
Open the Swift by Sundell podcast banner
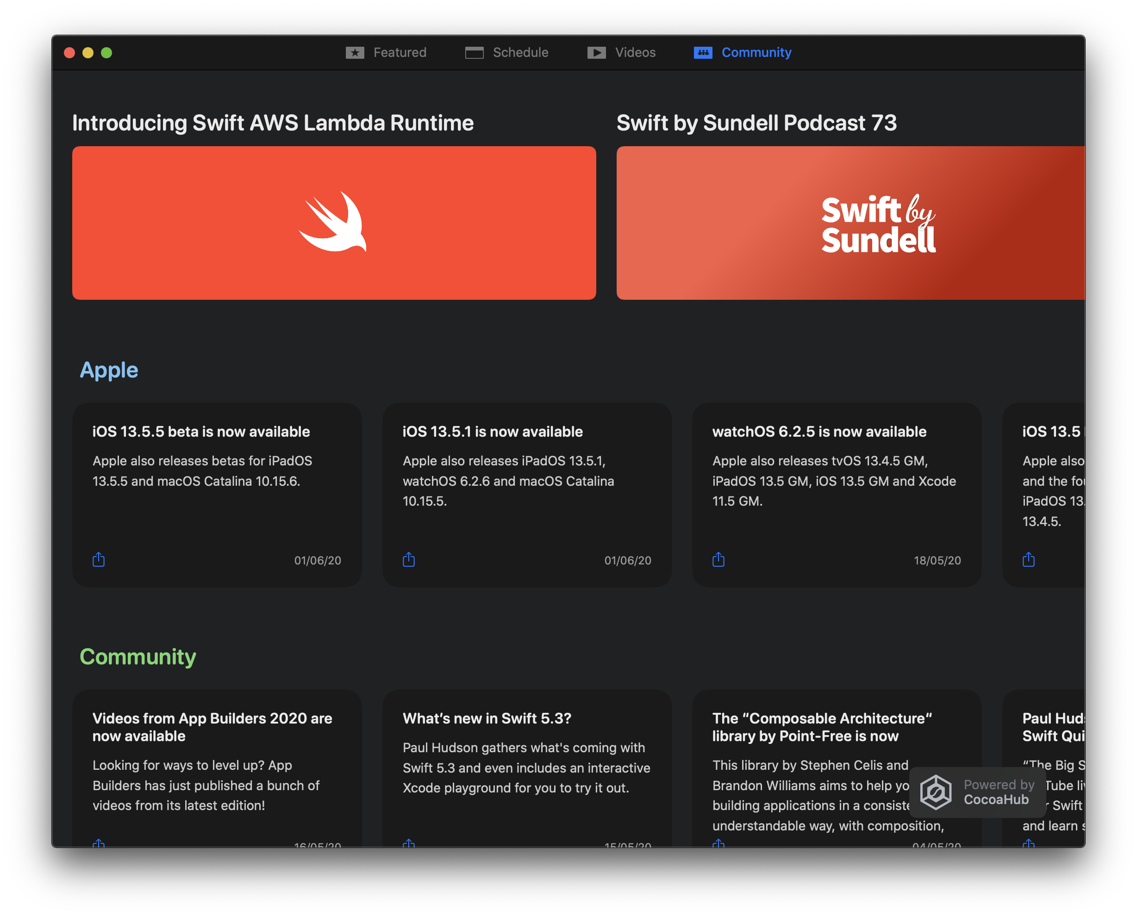click(x=850, y=223)
